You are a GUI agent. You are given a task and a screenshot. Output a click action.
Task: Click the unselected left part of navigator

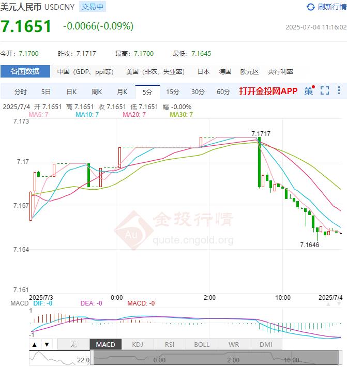tap(59, 358)
